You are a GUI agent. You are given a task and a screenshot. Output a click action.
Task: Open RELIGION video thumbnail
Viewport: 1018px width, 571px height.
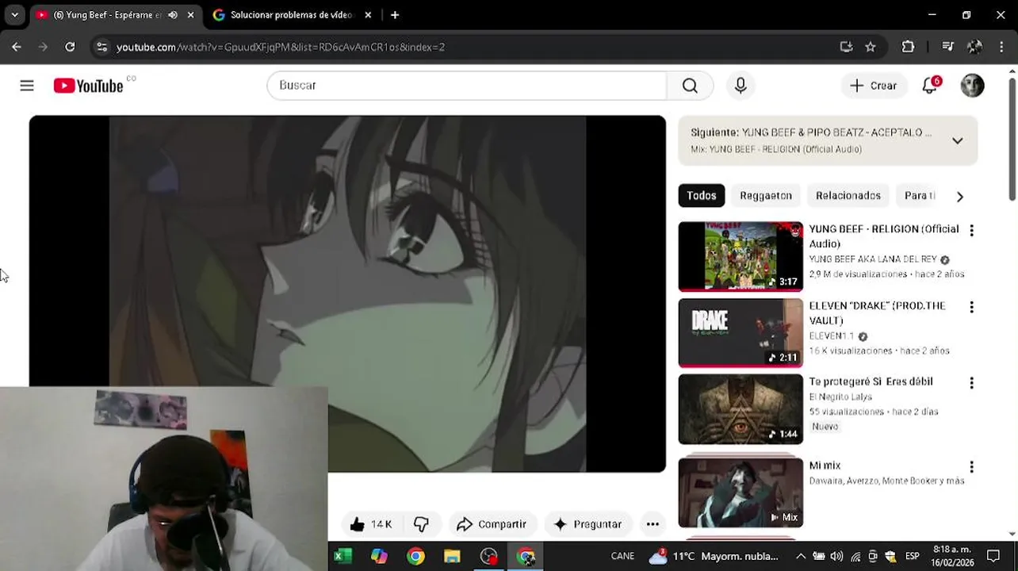click(741, 257)
